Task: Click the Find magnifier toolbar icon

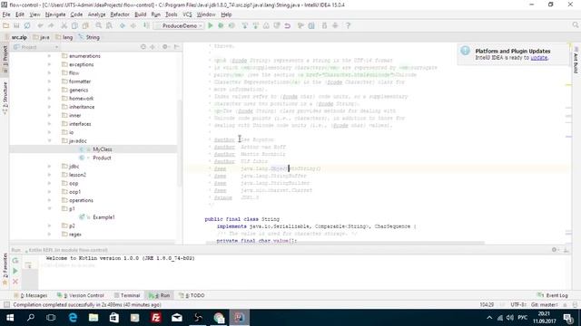Action: click(x=99, y=25)
